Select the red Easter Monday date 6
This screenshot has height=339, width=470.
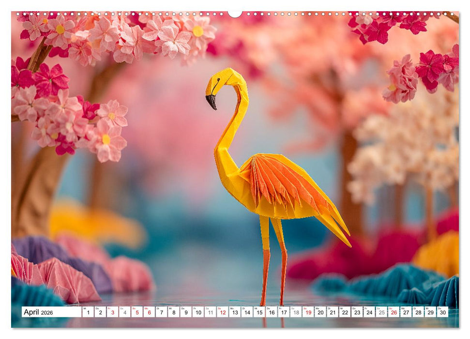150,311
